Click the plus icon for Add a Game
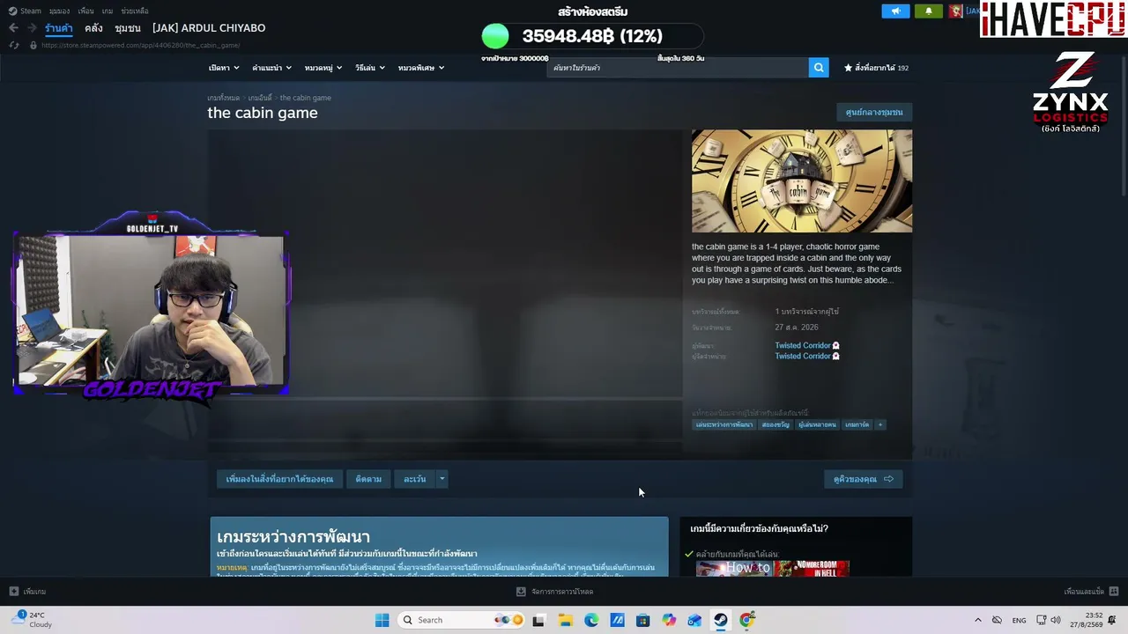This screenshot has height=634, width=1128. tap(13, 592)
